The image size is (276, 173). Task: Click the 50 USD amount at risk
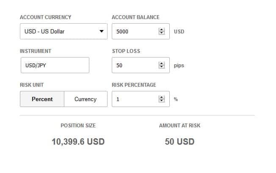[x=179, y=142]
